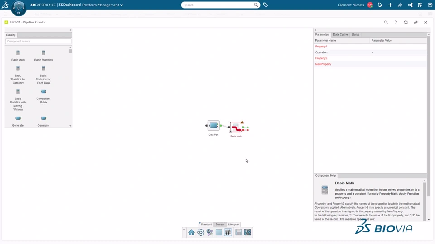Open the Operation value dropdown
The width and height of the screenshot is (435, 244).
372,52
